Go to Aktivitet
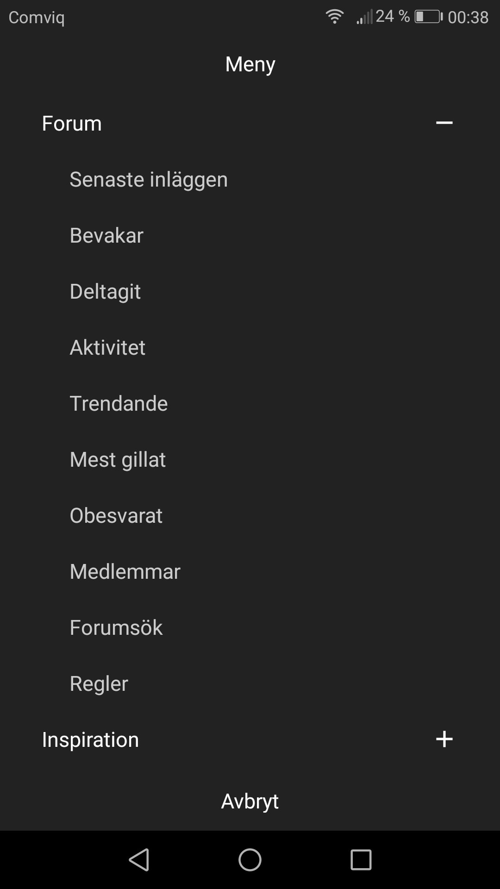The height and width of the screenshot is (889, 500). [107, 348]
